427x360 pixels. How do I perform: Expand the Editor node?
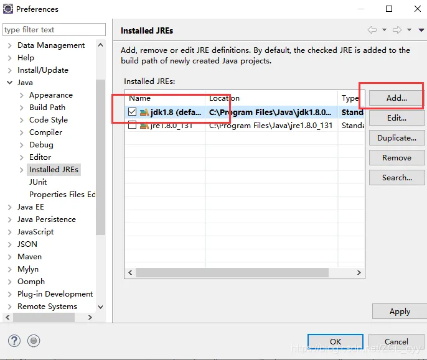pos(22,157)
